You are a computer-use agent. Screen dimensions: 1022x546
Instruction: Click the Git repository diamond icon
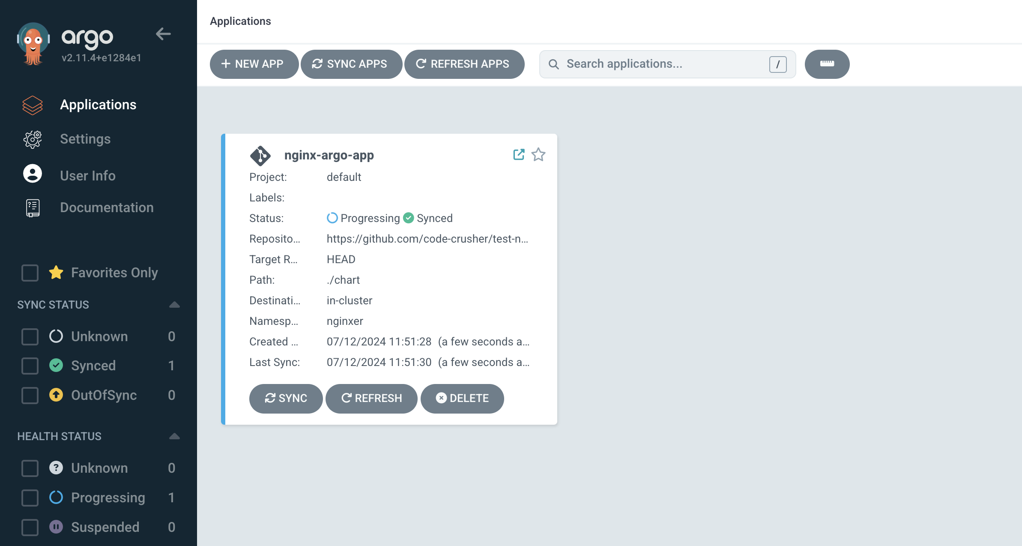point(261,155)
